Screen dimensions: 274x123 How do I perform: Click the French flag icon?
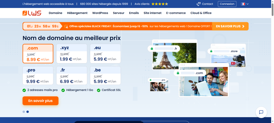[x=243, y=4]
